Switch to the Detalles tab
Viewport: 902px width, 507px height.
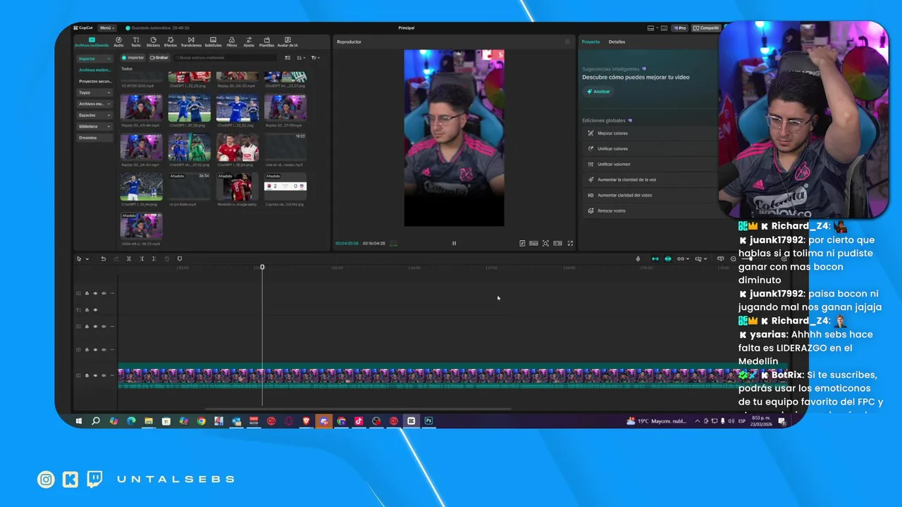[x=617, y=42]
